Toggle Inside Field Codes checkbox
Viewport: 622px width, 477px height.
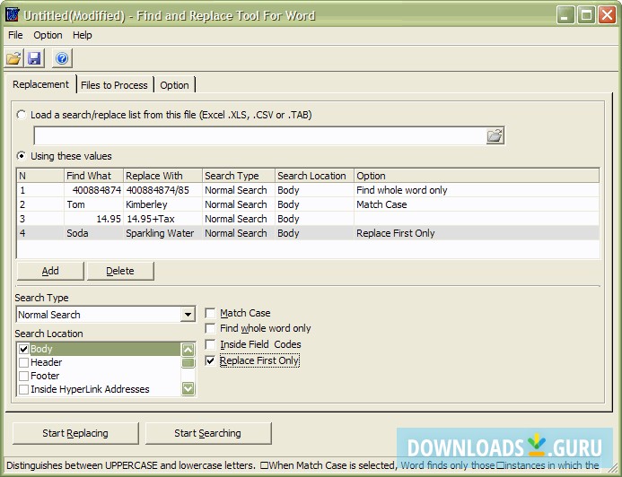point(210,344)
